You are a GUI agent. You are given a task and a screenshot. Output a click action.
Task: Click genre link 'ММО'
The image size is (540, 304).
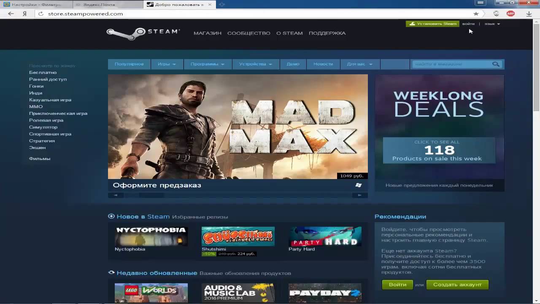pyautogui.click(x=36, y=107)
